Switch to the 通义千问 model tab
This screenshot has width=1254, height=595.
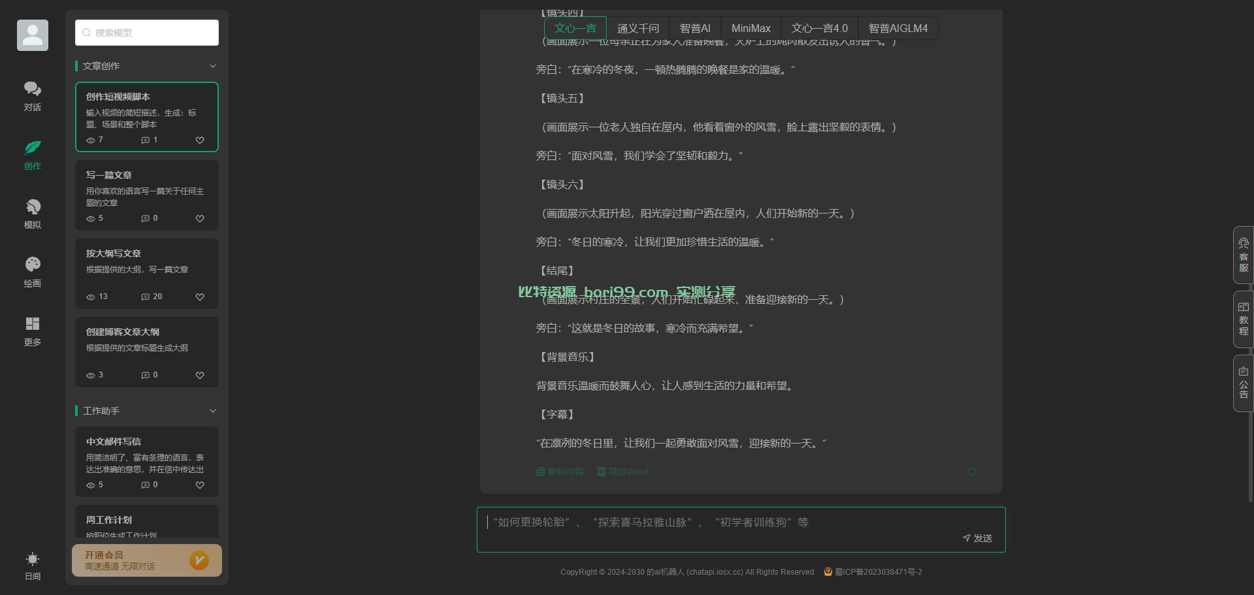(x=638, y=28)
